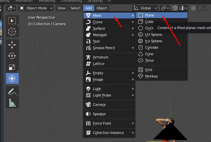Viewport: 211px width, 142px height.
Task: Open the Surface submenu
Action: (x=109, y=28)
